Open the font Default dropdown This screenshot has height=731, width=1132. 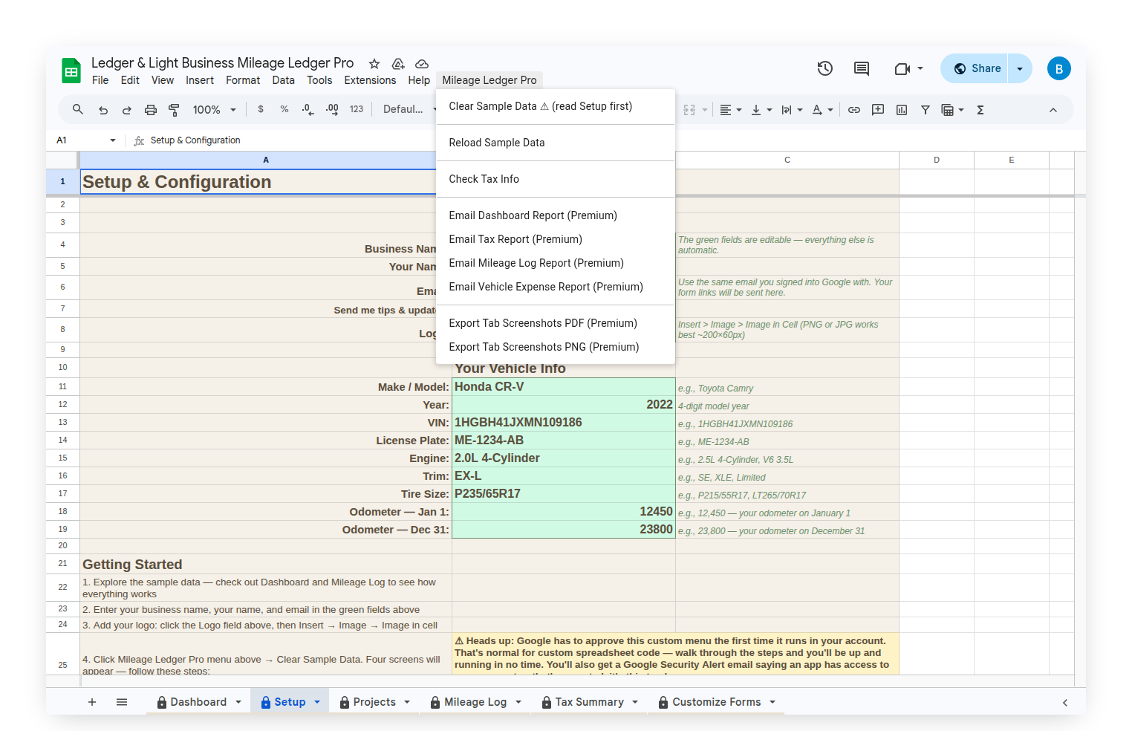point(409,109)
